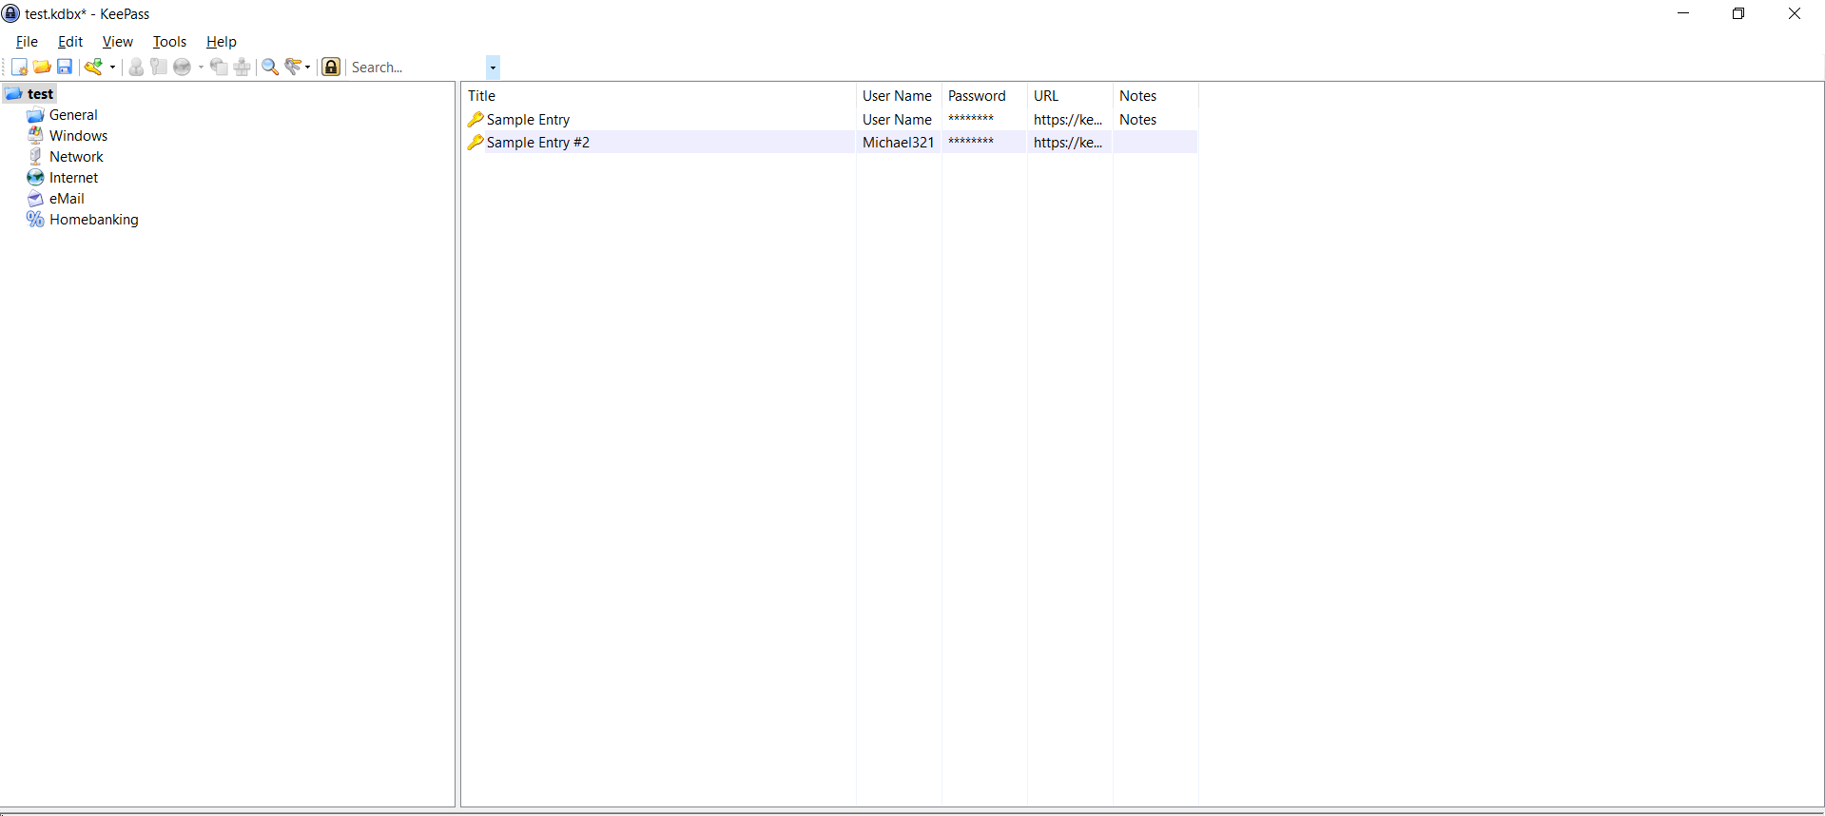Image resolution: width=1825 pixels, height=816 pixels.
Task: Click the password cell of Sample Entry
Action: (984, 119)
